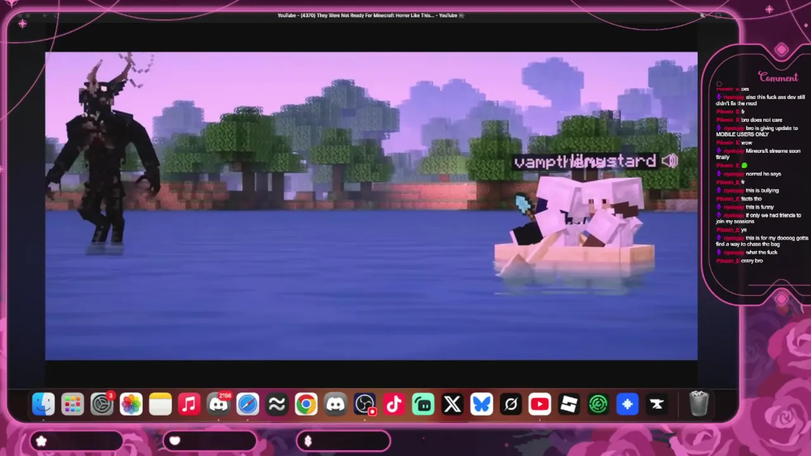
Task: Click the chat message "facts tho"
Action: tap(751, 199)
